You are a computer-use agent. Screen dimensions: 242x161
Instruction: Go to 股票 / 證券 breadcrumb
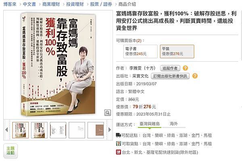coord(101,4)
